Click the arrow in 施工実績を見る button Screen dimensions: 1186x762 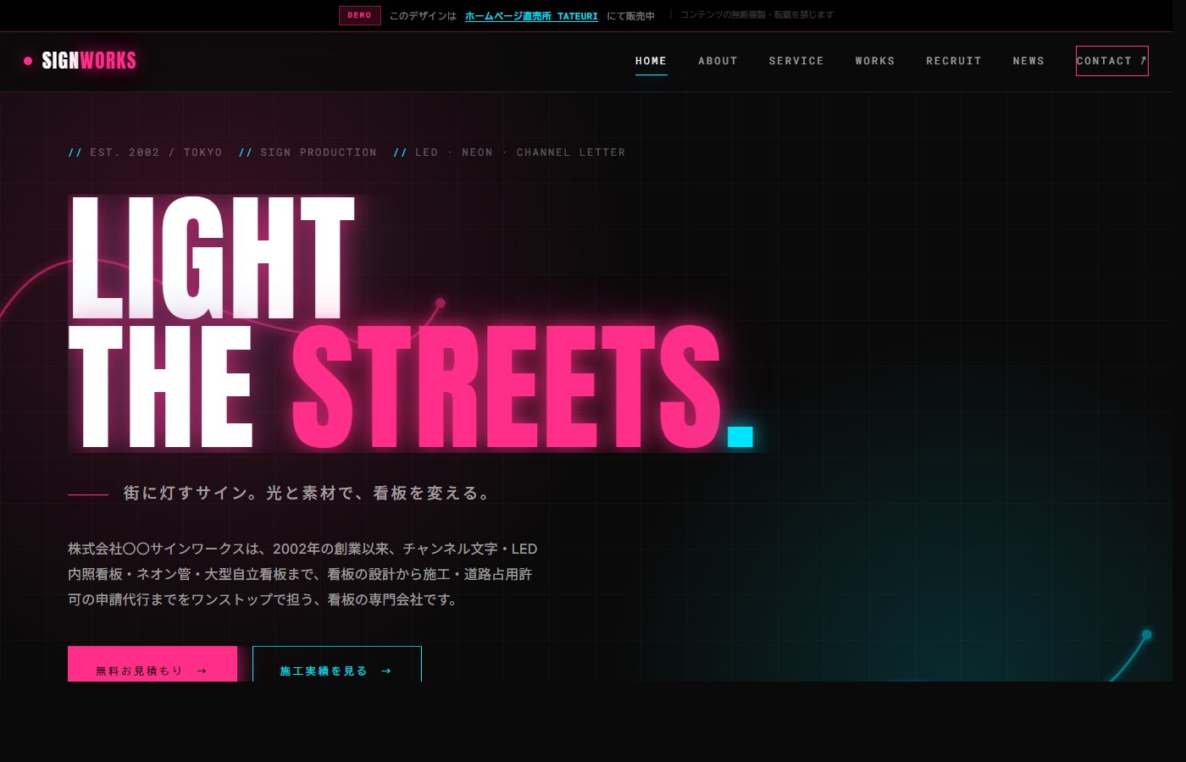point(386,671)
